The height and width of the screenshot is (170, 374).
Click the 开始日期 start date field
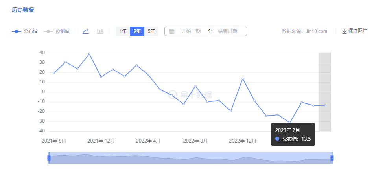tap(191, 31)
